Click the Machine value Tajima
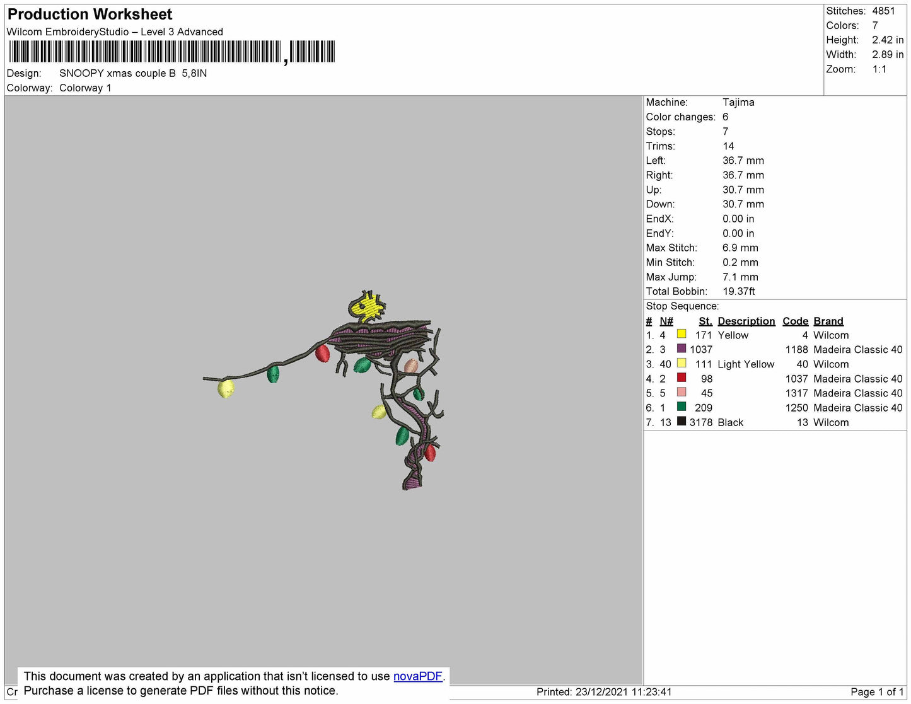 [x=738, y=102]
